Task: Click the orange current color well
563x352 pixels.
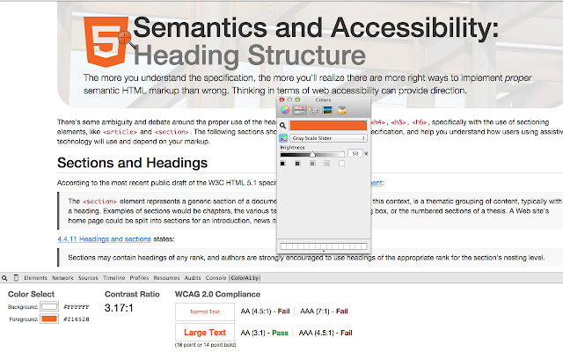Action: click(328, 125)
